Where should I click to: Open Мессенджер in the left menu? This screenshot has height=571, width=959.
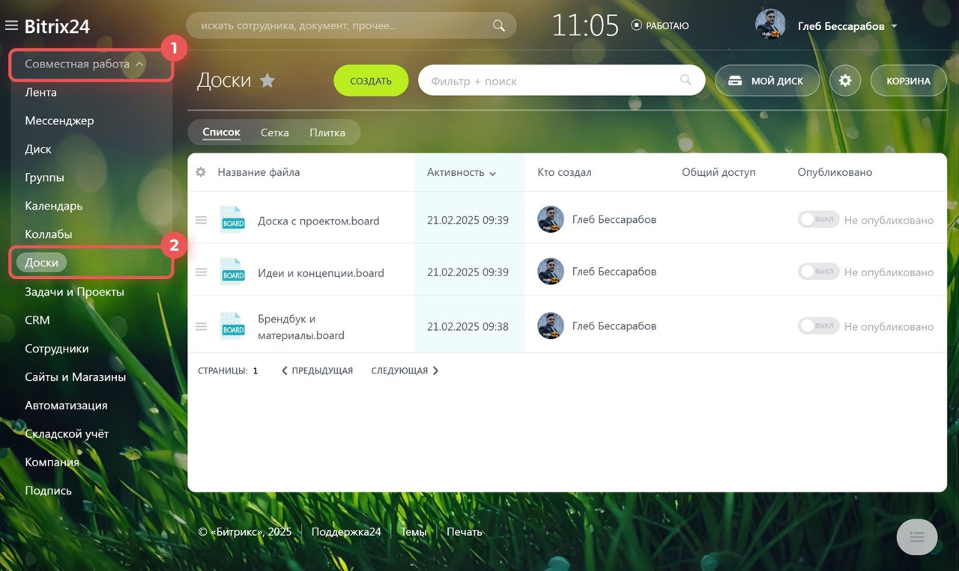pyautogui.click(x=59, y=120)
